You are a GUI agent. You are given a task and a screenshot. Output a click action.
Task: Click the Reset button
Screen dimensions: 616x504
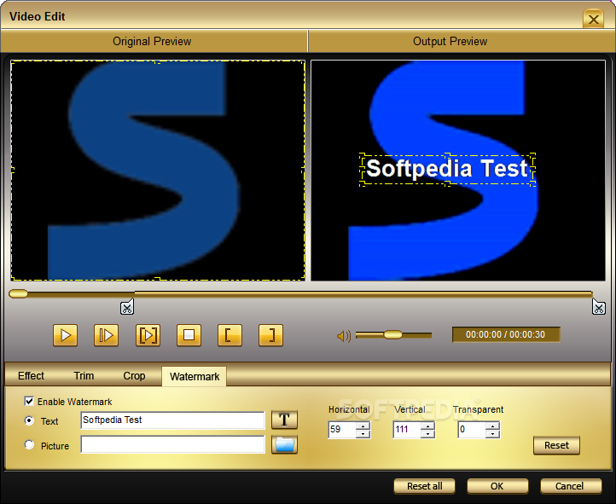556,445
